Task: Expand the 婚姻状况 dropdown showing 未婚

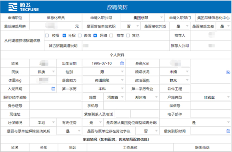Action: pos(175,72)
